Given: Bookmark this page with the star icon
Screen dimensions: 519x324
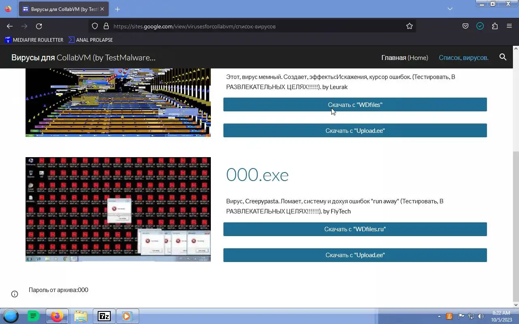Looking at the screenshot, I should 410,26.
